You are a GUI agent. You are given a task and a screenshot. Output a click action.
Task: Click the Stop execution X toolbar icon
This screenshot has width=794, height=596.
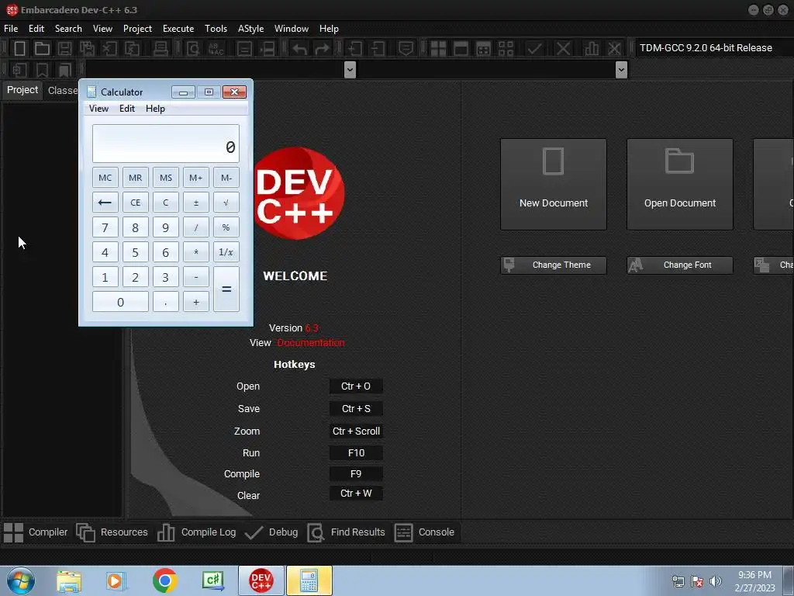tap(563, 49)
